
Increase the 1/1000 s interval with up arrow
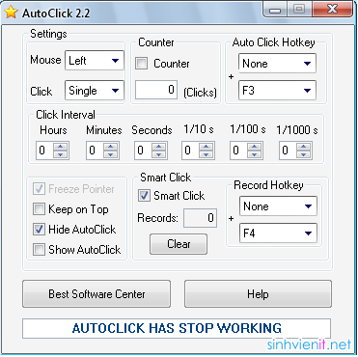303,147
